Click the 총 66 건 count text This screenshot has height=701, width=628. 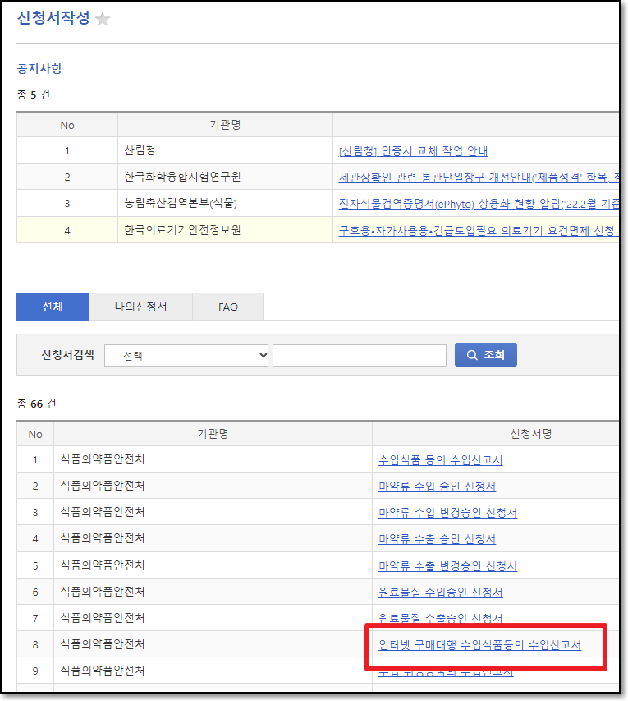[37, 404]
